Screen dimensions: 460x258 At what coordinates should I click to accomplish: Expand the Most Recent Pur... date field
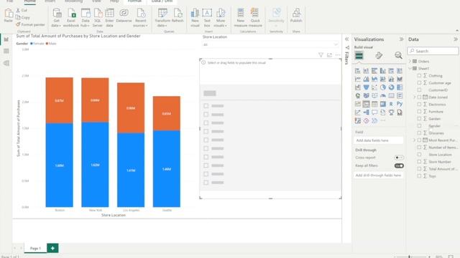415,140
